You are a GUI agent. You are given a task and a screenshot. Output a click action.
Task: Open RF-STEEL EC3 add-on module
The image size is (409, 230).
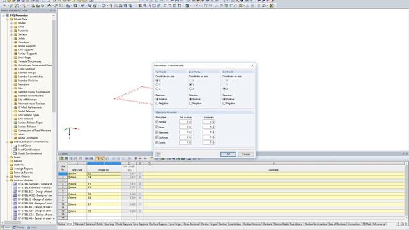[x=35, y=192]
